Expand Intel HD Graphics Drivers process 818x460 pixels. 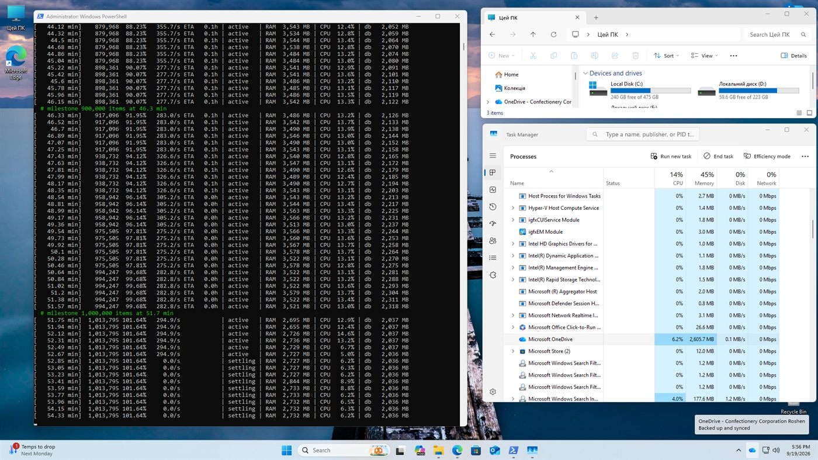tap(513, 244)
